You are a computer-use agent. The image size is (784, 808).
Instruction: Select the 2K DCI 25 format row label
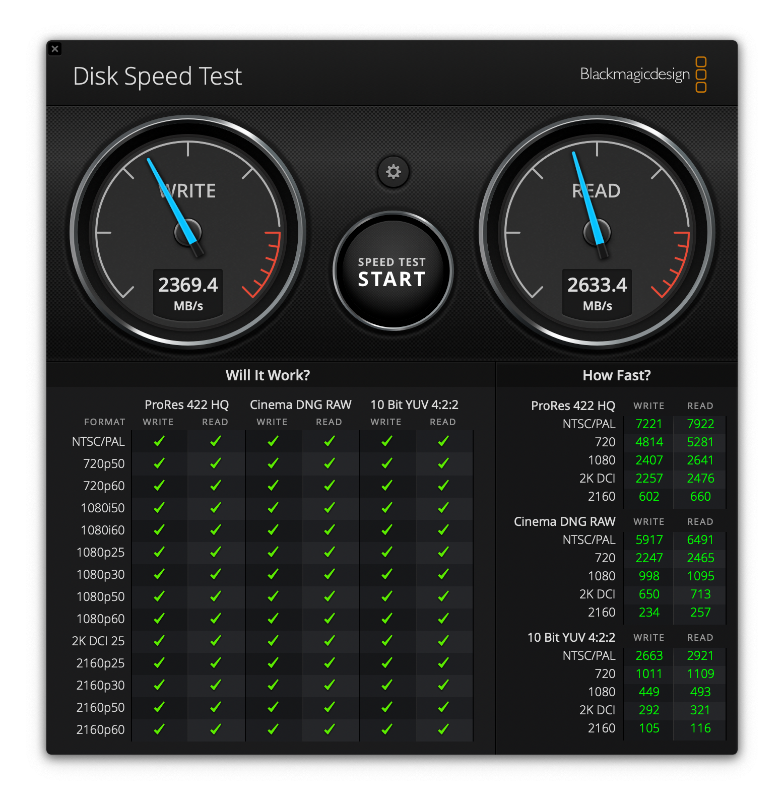[x=98, y=641]
